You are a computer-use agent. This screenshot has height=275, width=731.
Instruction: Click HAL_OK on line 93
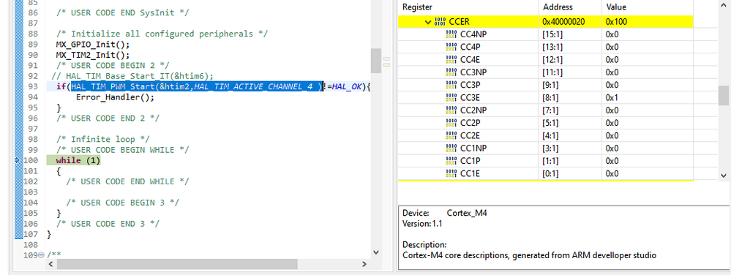pyautogui.click(x=348, y=87)
